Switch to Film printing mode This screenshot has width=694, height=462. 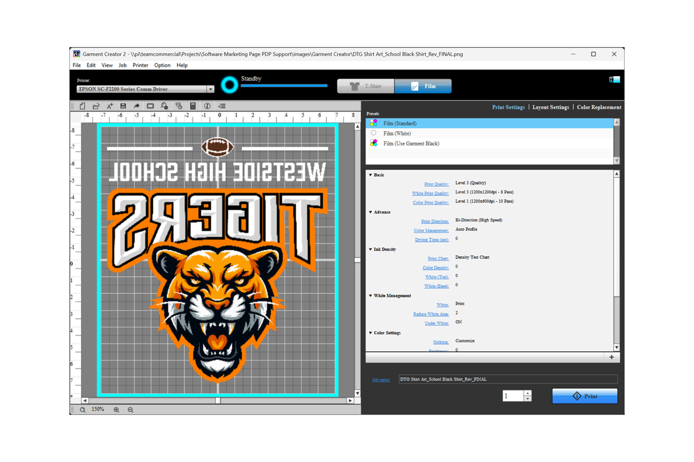point(423,86)
